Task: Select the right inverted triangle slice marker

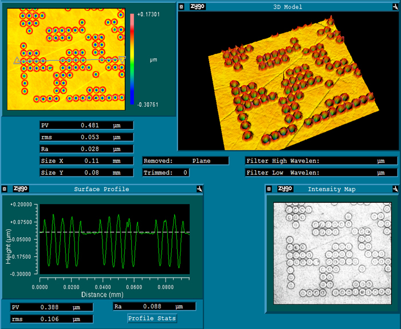Action: (x=122, y=58)
